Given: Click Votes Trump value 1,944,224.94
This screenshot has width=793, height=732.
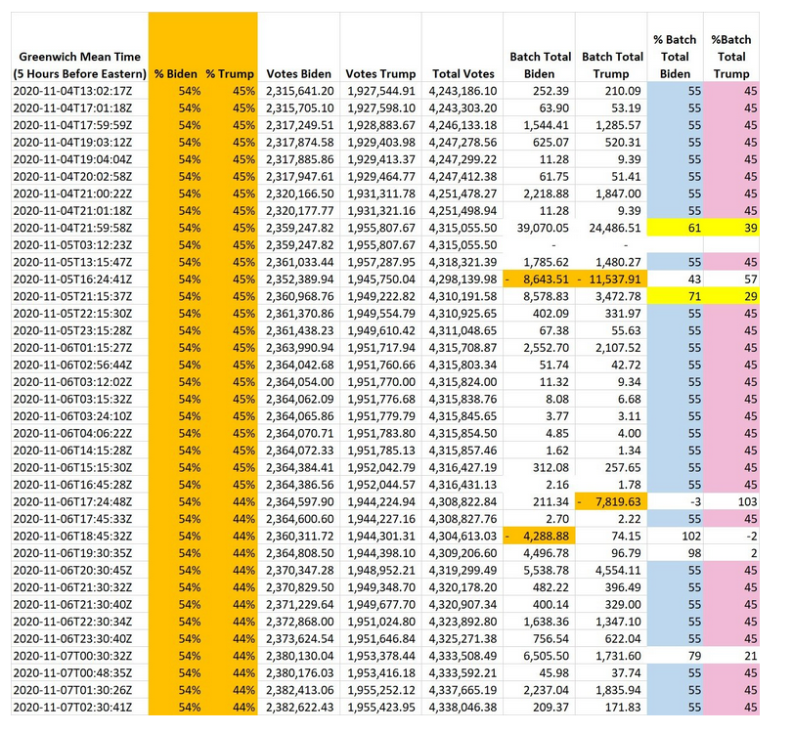Looking at the screenshot, I should [381, 502].
